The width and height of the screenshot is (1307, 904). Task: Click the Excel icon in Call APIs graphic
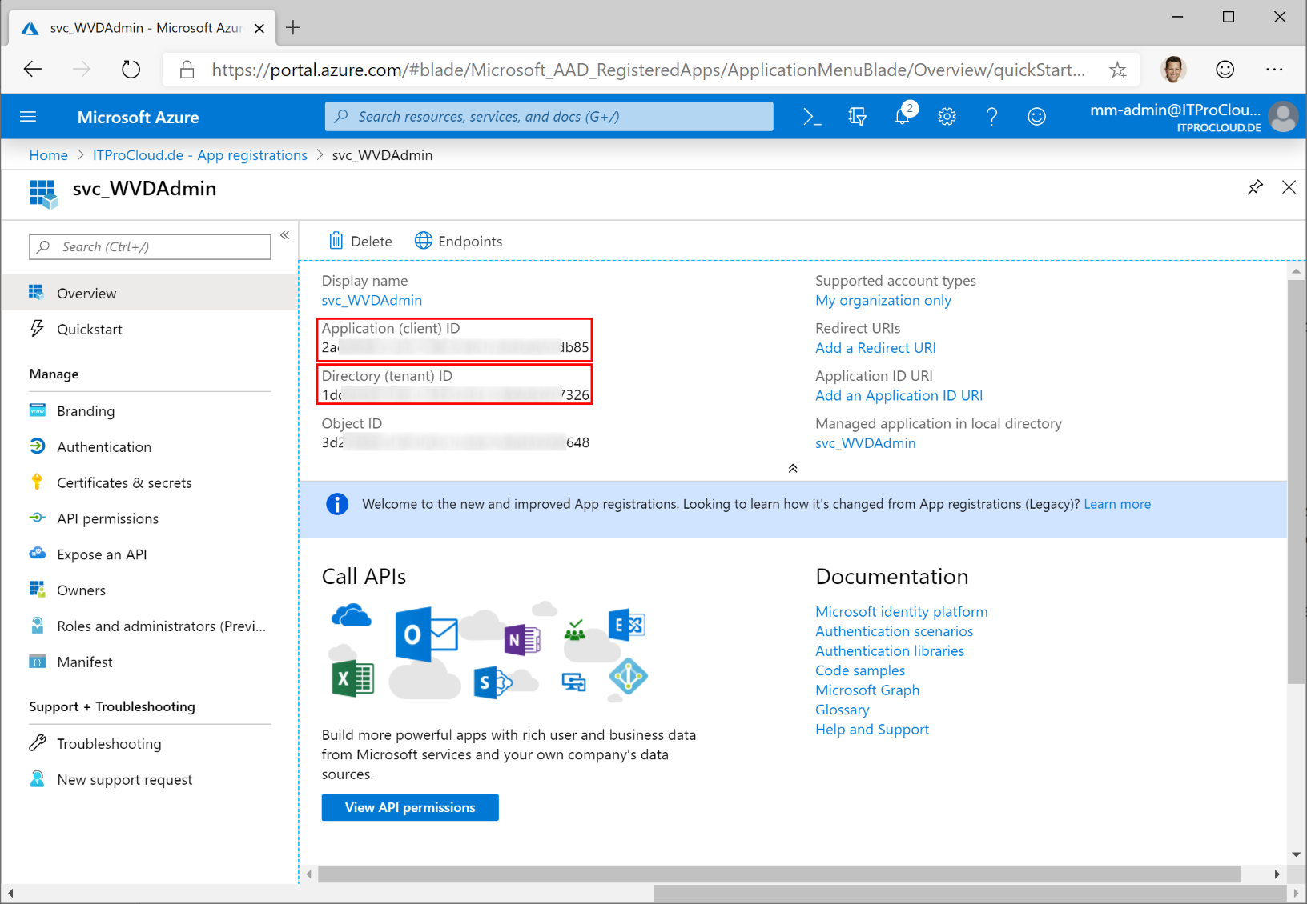(x=352, y=679)
